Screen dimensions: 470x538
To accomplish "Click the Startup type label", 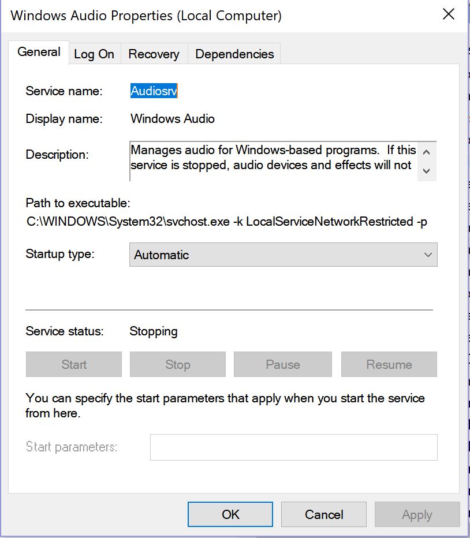I will (x=60, y=254).
